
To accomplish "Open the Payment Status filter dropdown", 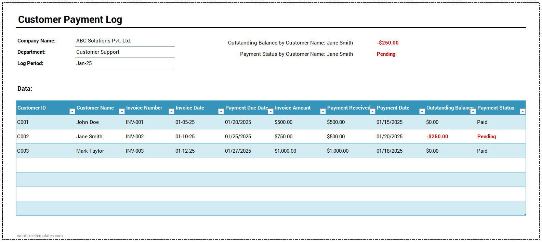I will click(522, 112).
